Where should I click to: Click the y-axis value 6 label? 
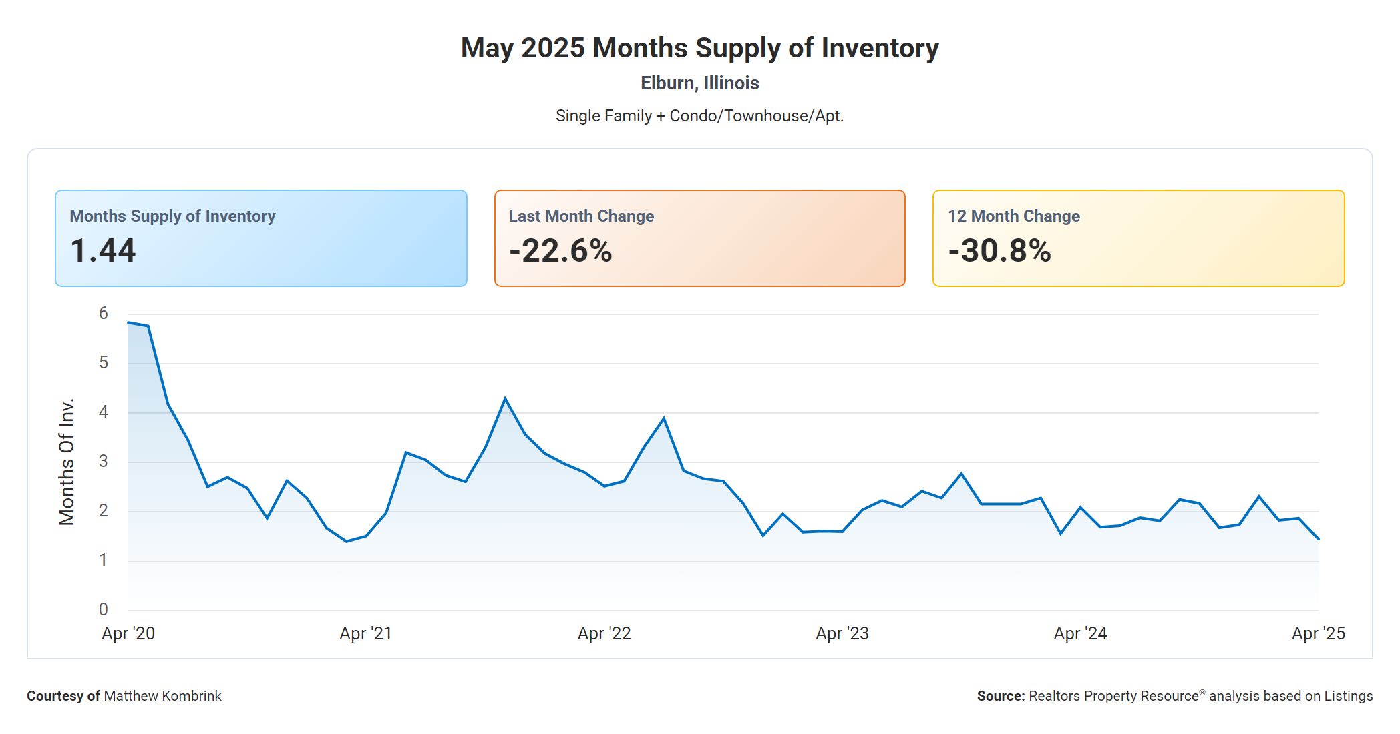point(104,313)
